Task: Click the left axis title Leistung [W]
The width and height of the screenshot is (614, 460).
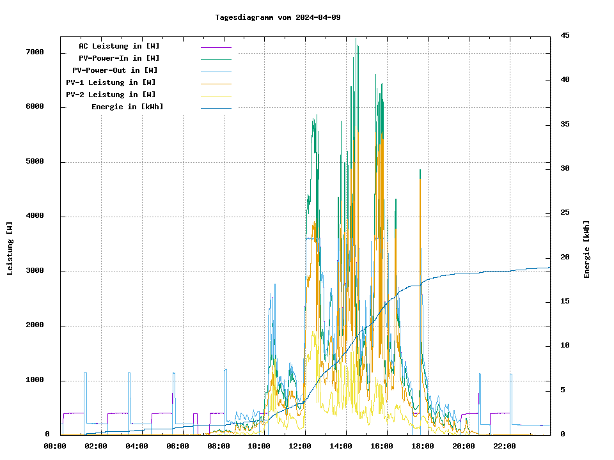Action: (10, 249)
